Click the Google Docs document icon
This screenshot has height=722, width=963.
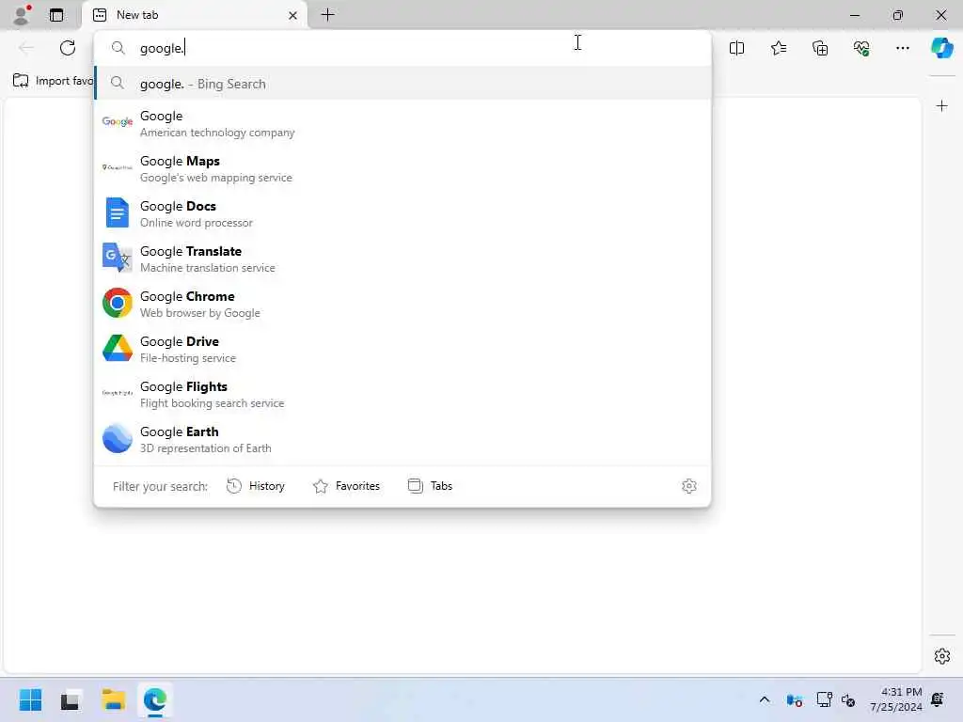click(x=118, y=212)
